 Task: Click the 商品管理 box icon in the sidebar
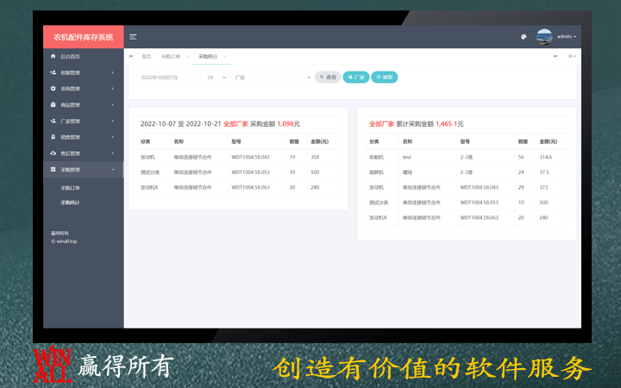point(53,104)
